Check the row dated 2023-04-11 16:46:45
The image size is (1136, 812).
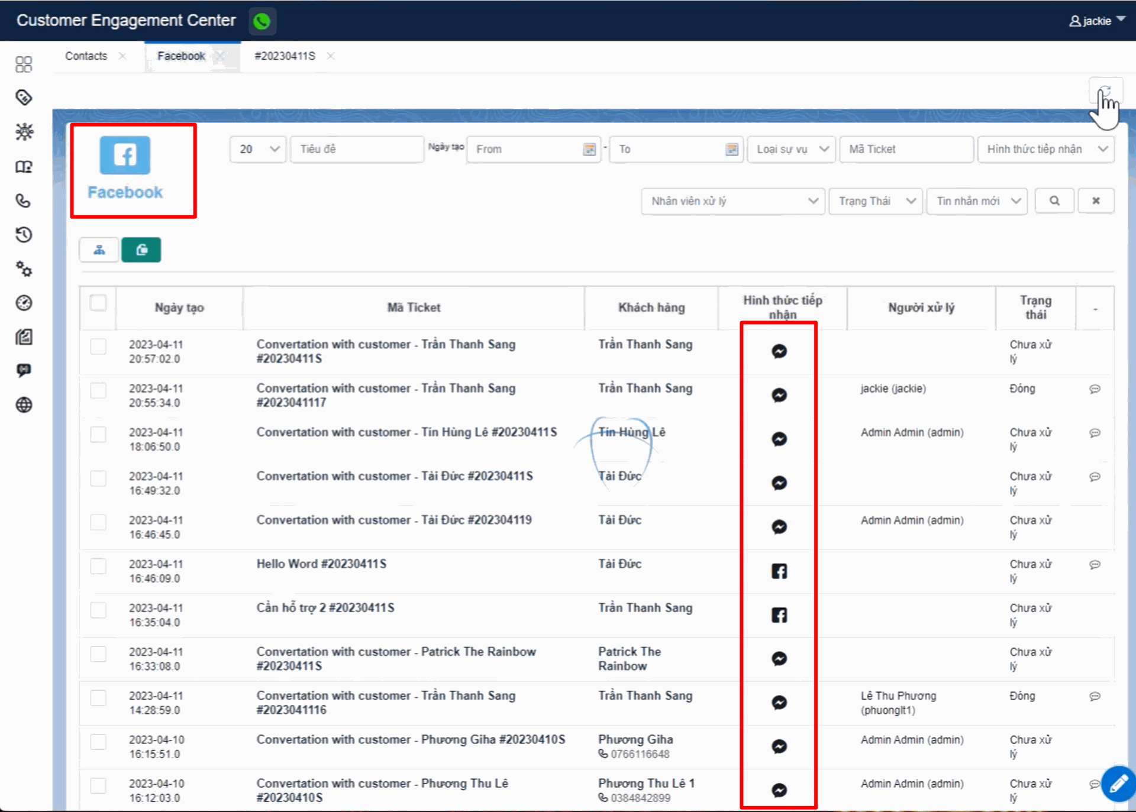(98, 522)
